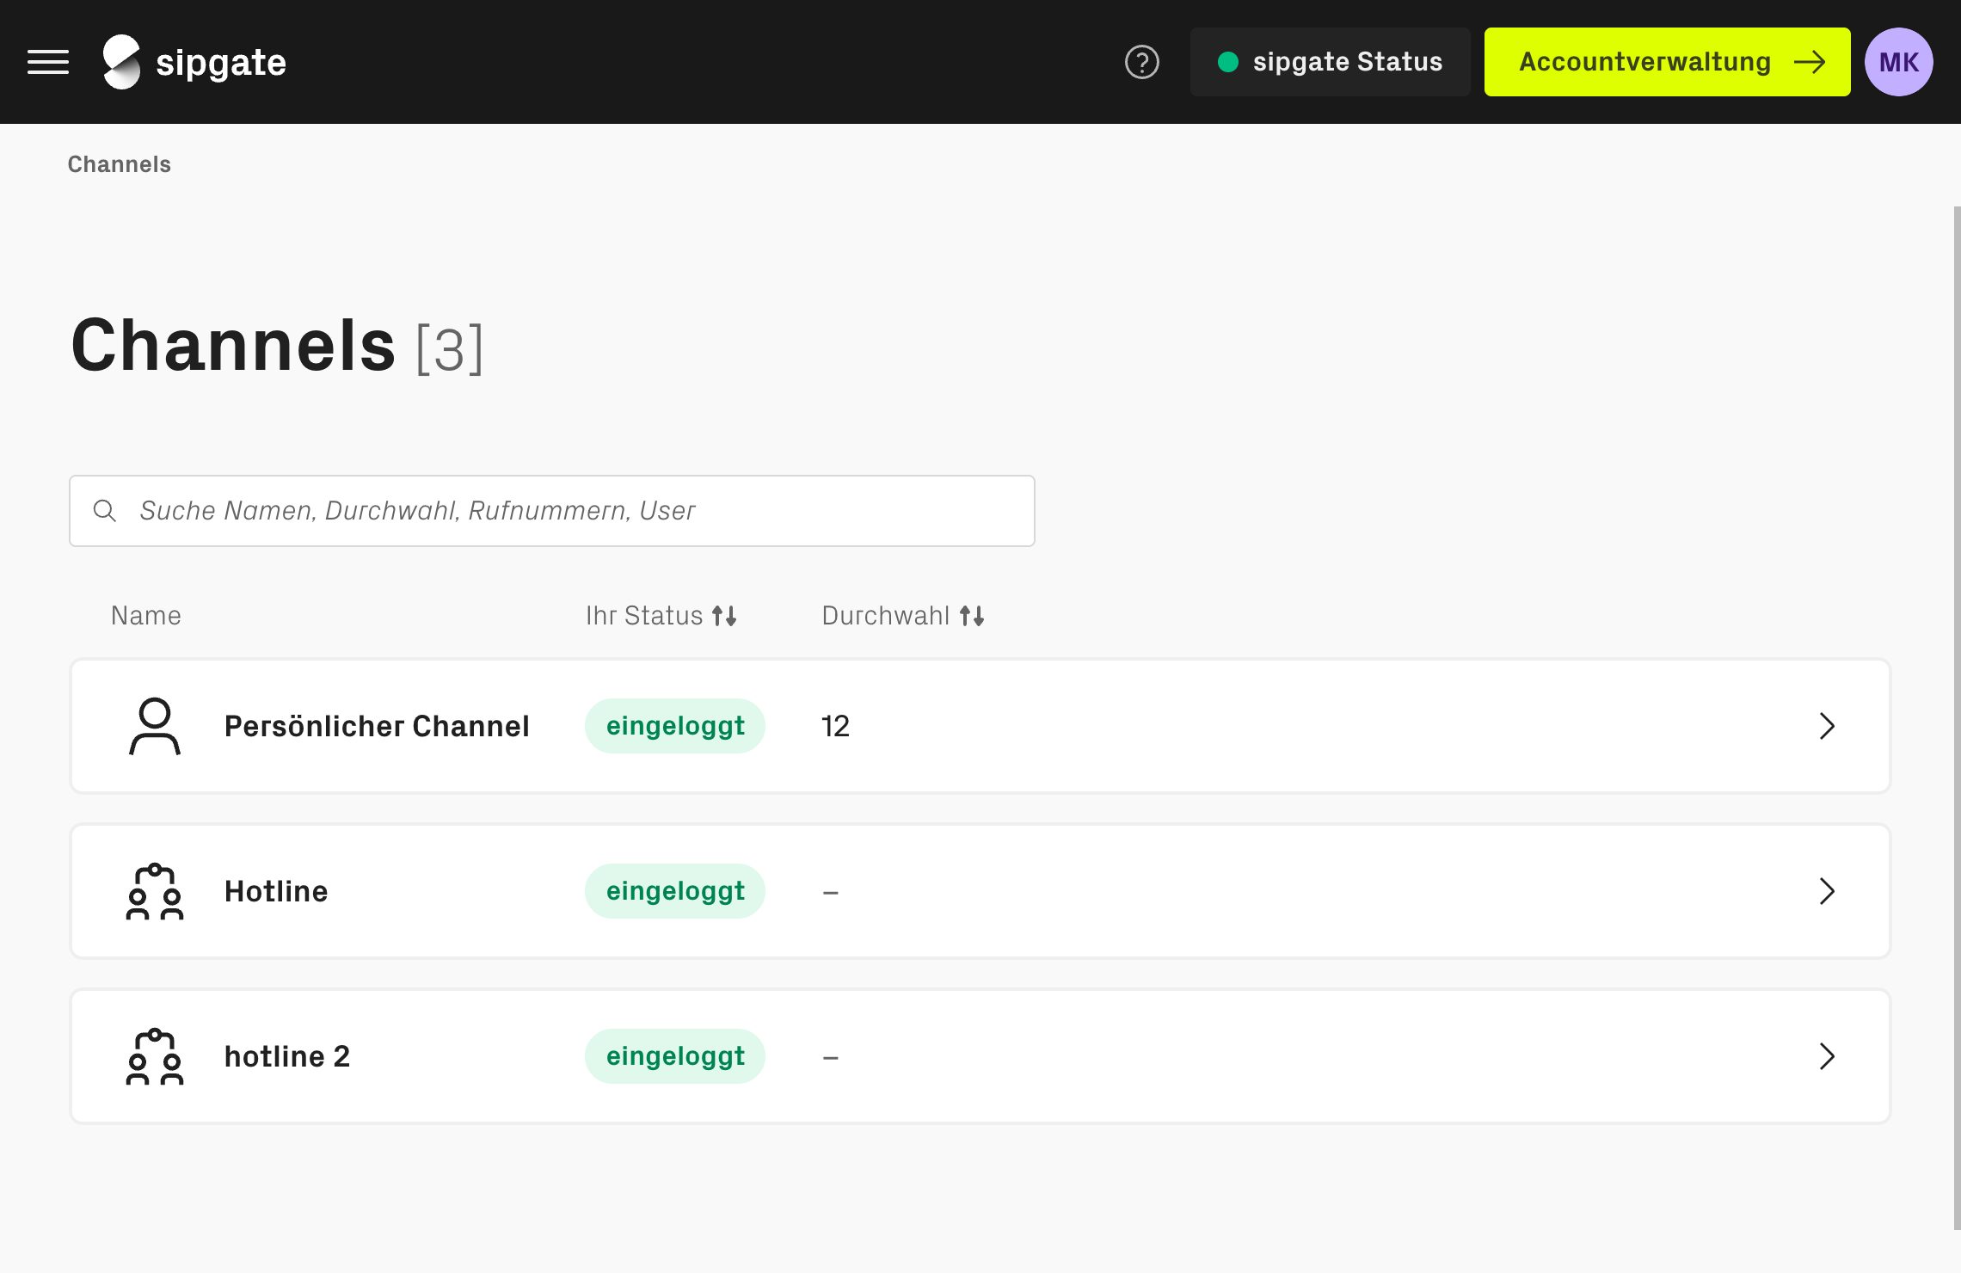Click the search magnifier icon
Viewport: 1961px width, 1273px height.
(x=105, y=511)
